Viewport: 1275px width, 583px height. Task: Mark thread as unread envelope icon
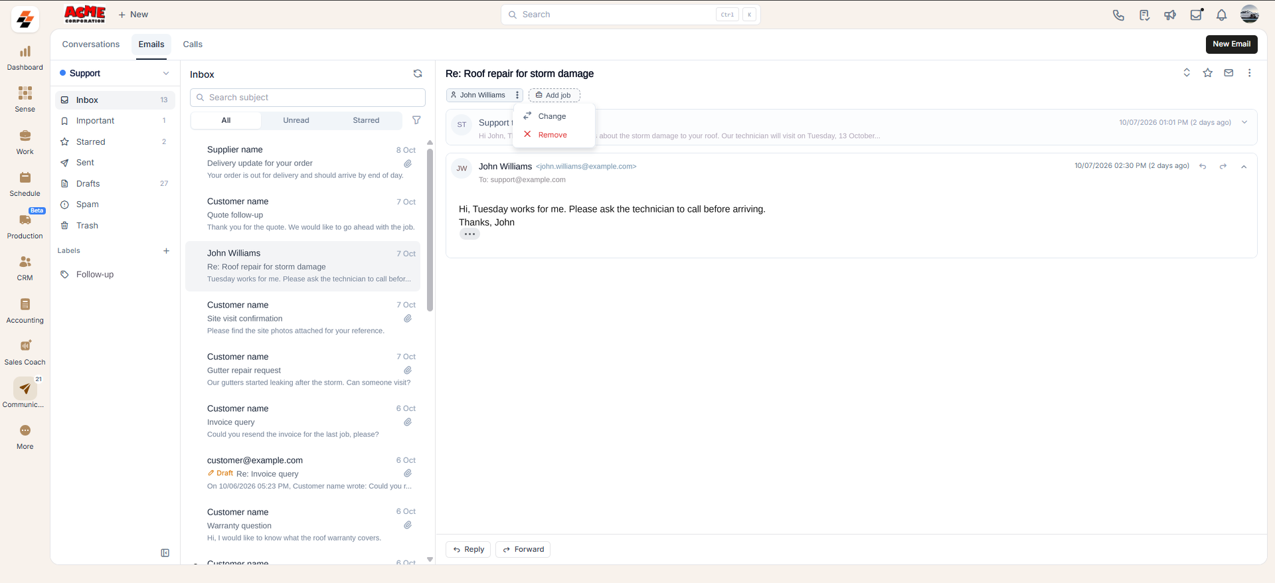point(1229,73)
